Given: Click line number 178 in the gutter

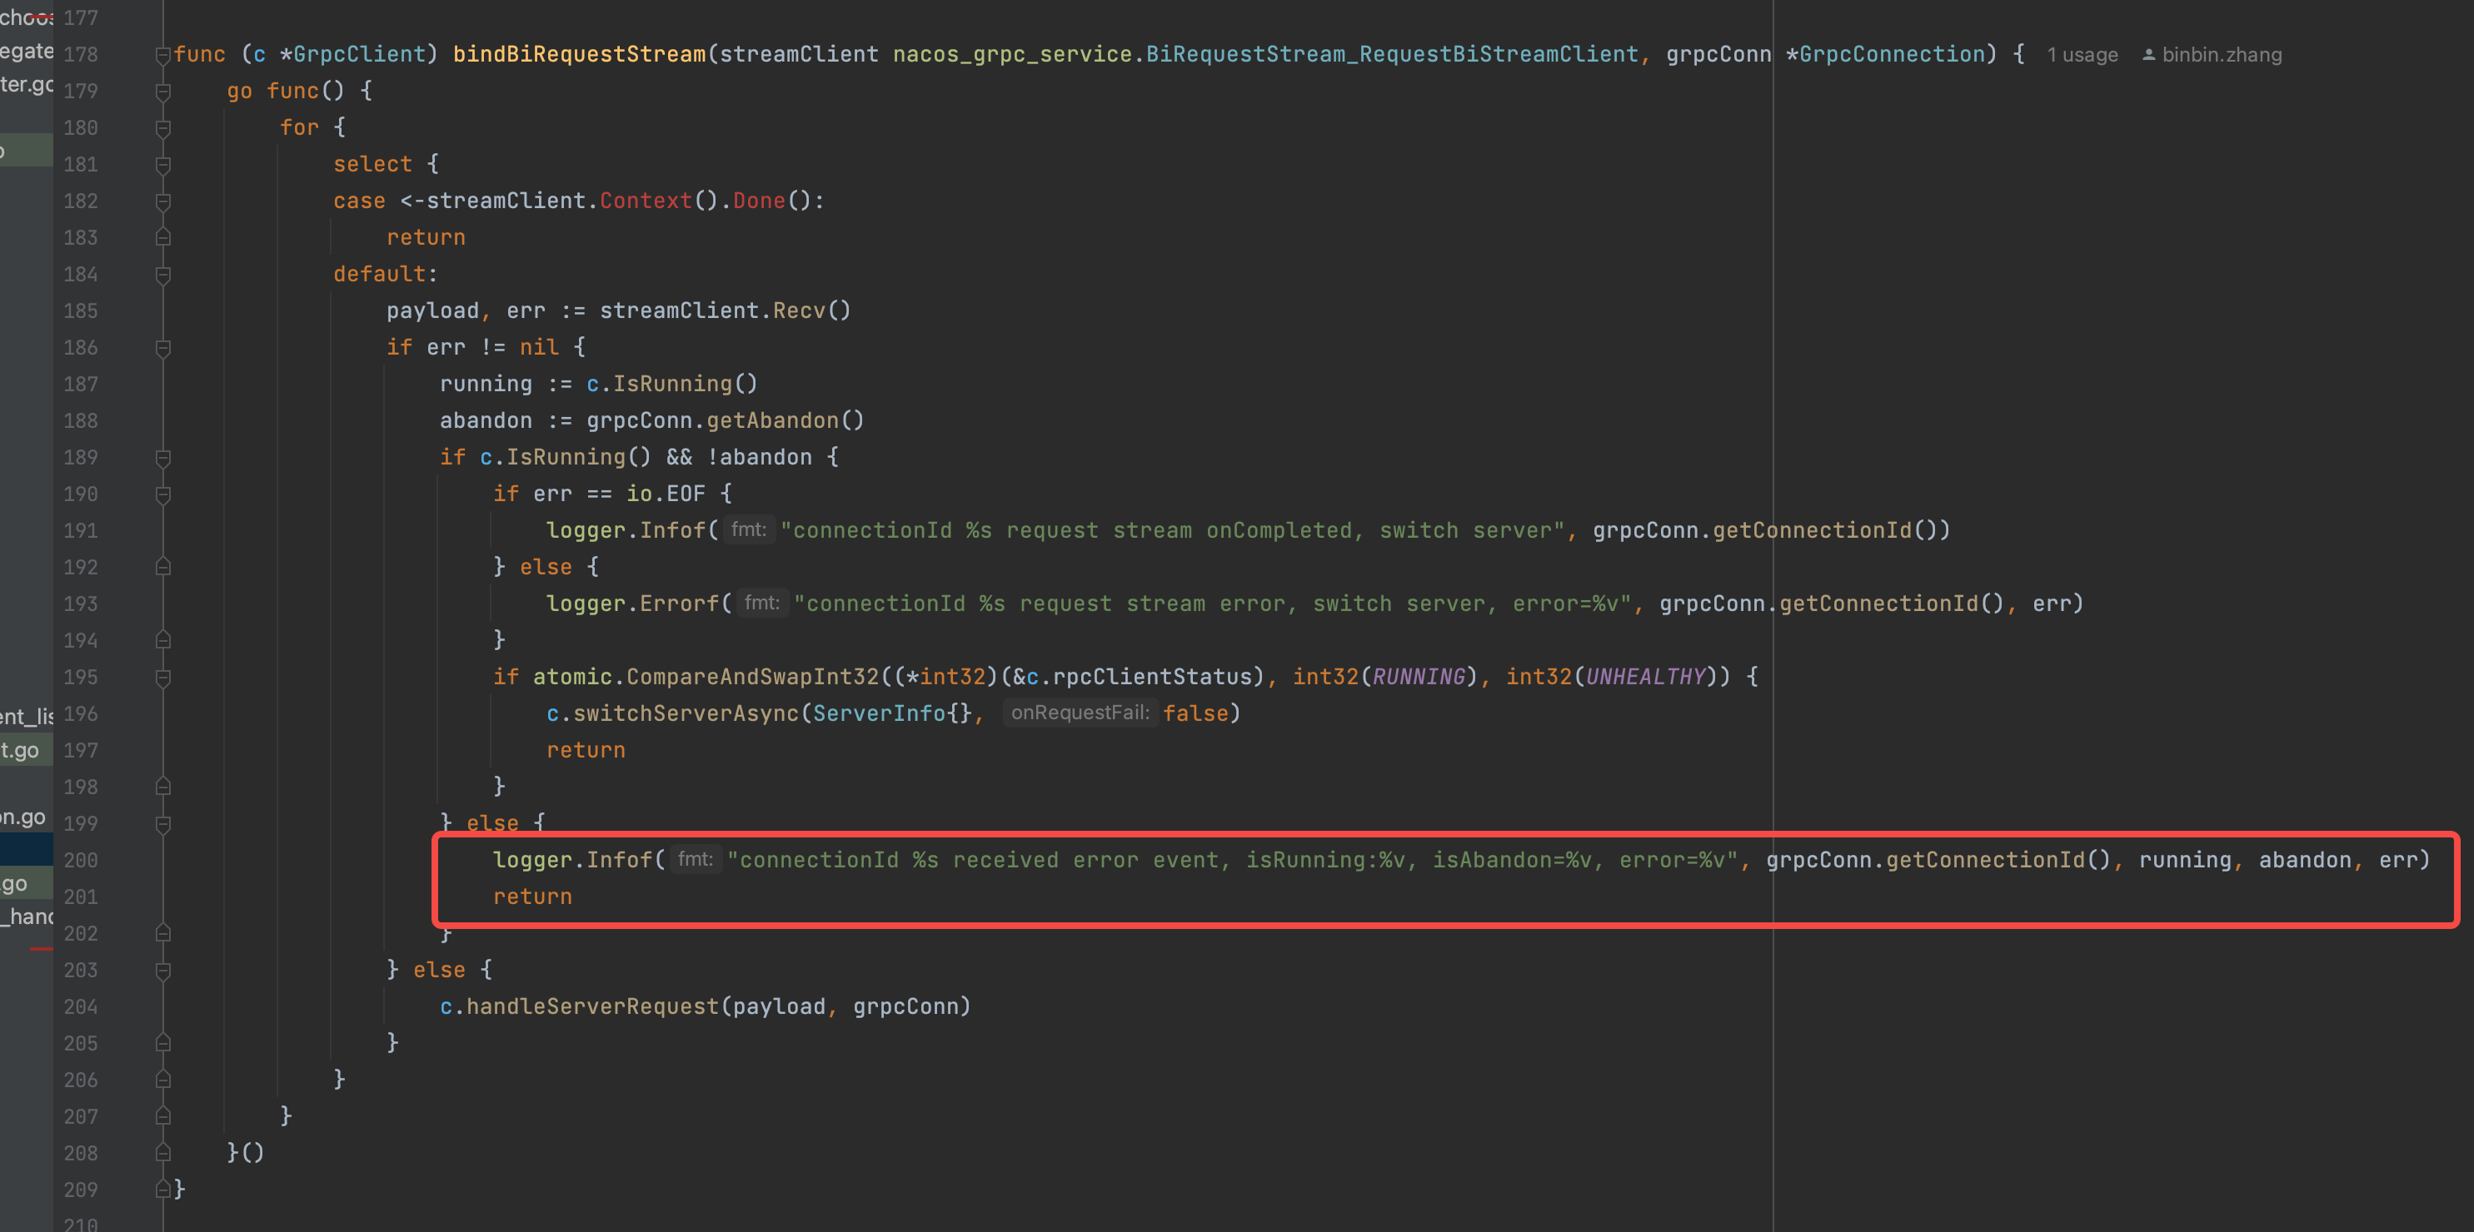Looking at the screenshot, I should click(81, 55).
